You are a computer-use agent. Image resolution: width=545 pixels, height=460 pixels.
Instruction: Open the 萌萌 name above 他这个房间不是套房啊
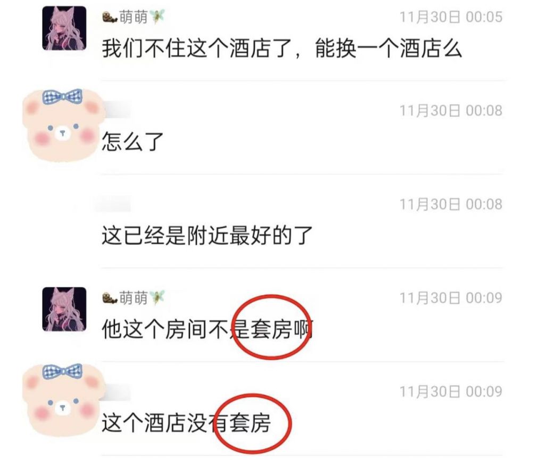pyautogui.click(x=134, y=298)
